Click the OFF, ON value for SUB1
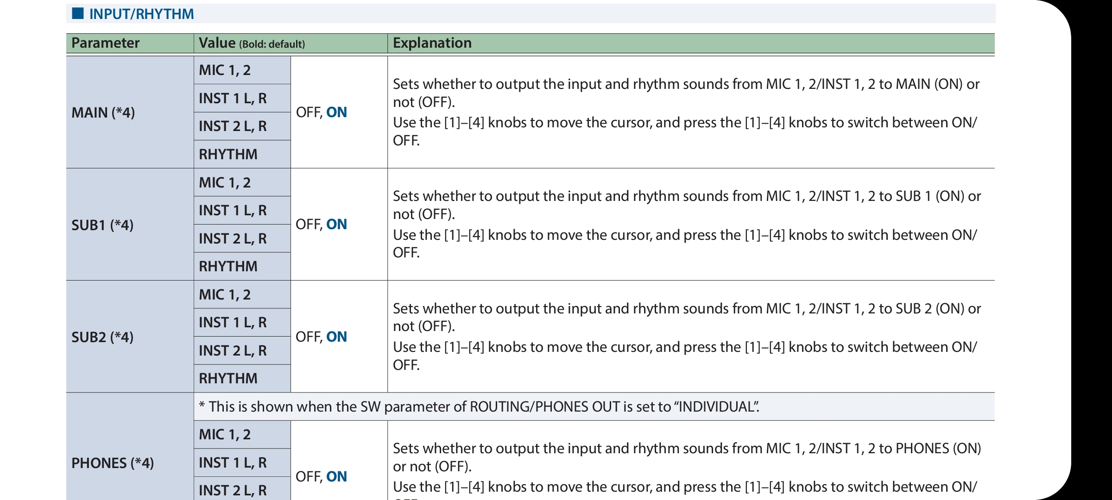The image size is (1112, 500). (321, 225)
